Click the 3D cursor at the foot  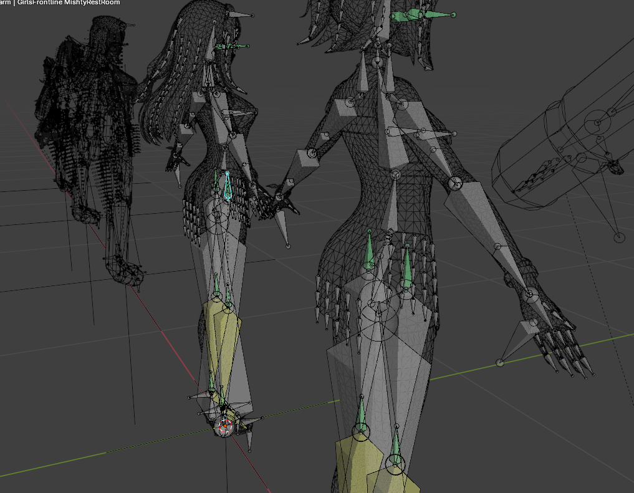tap(225, 426)
